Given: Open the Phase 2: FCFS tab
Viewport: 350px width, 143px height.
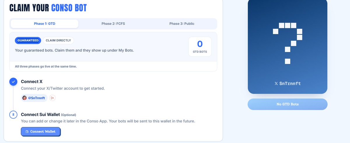Looking at the screenshot, I should pos(113,24).
